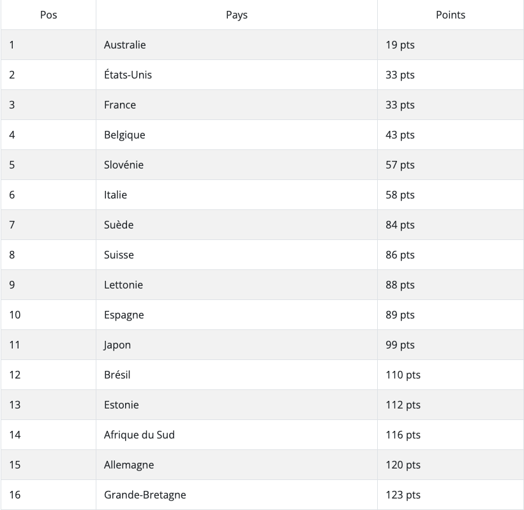Screen dimensions: 524x510
Task: Select the Slovénie row entry
Action: click(124, 165)
